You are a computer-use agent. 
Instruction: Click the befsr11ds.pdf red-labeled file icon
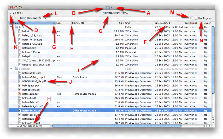(20, 94)
